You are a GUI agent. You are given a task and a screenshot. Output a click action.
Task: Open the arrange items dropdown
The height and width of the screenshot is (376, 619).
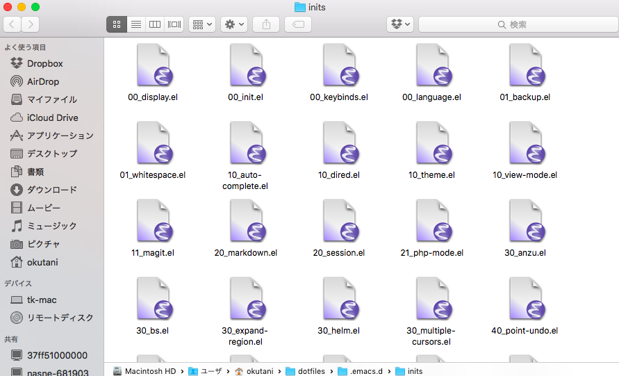pyautogui.click(x=202, y=24)
